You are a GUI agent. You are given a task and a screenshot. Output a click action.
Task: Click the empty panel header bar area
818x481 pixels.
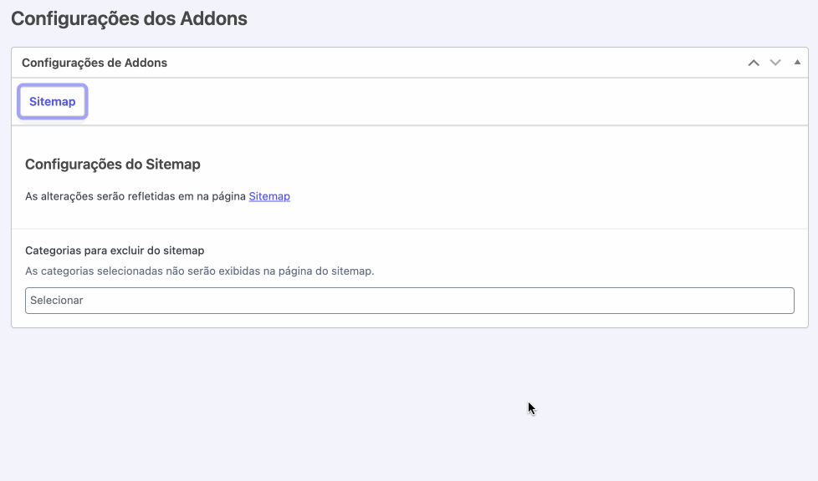click(x=454, y=63)
